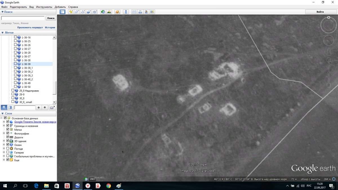Uncheck the Дороги layer checkbox
338x190 pixels.
tap(8, 137)
